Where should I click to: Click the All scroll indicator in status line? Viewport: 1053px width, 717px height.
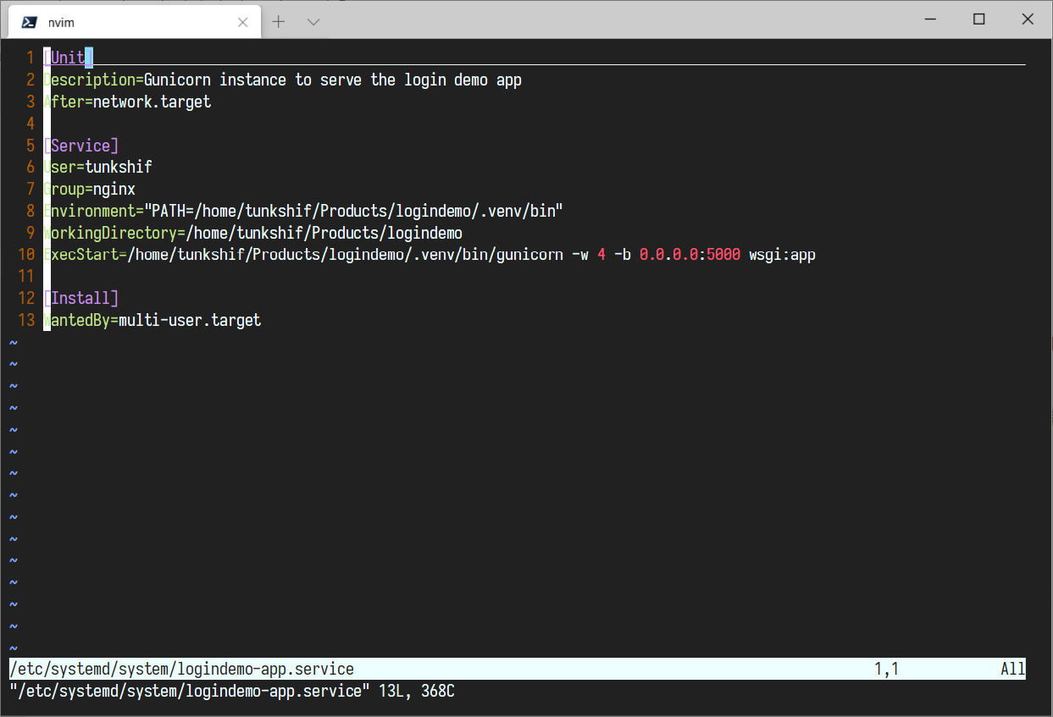point(1013,670)
